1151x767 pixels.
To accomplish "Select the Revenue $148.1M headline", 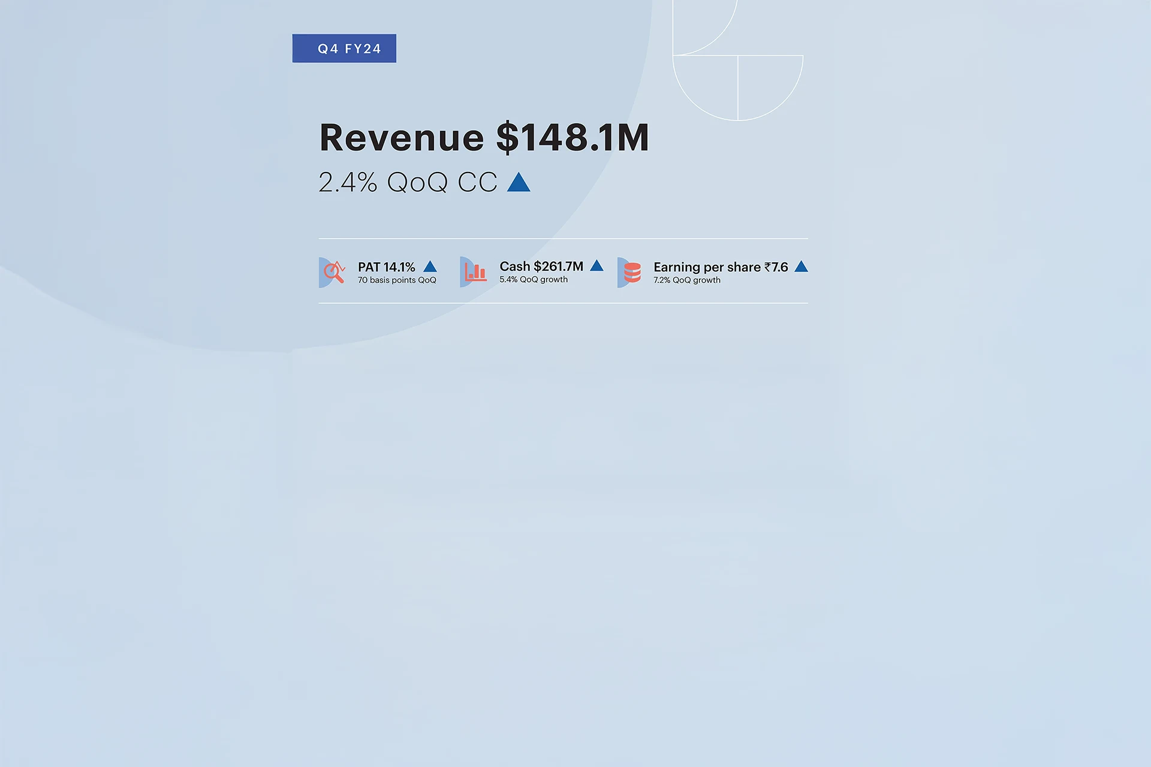I will 484,137.
